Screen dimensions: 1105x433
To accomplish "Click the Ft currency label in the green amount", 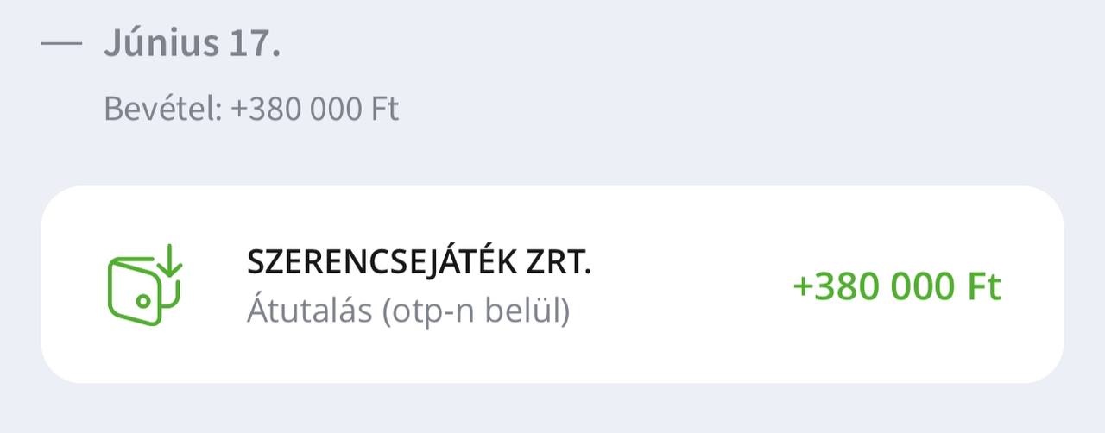I will [x=985, y=286].
